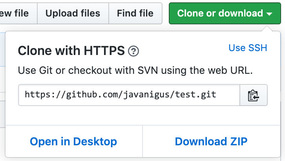Copy the clone URL with clipboard icon
This screenshot has width=285, height=161.
point(254,95)
